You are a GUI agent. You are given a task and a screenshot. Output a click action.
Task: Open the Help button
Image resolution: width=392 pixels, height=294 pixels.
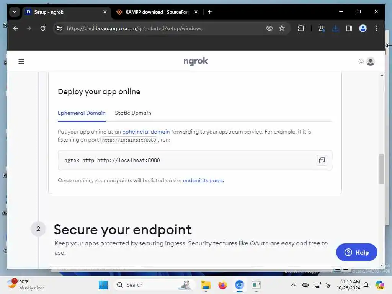point(356,252)
